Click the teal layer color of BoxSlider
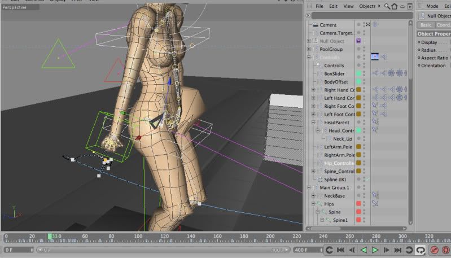 click(x=358, y=73)
